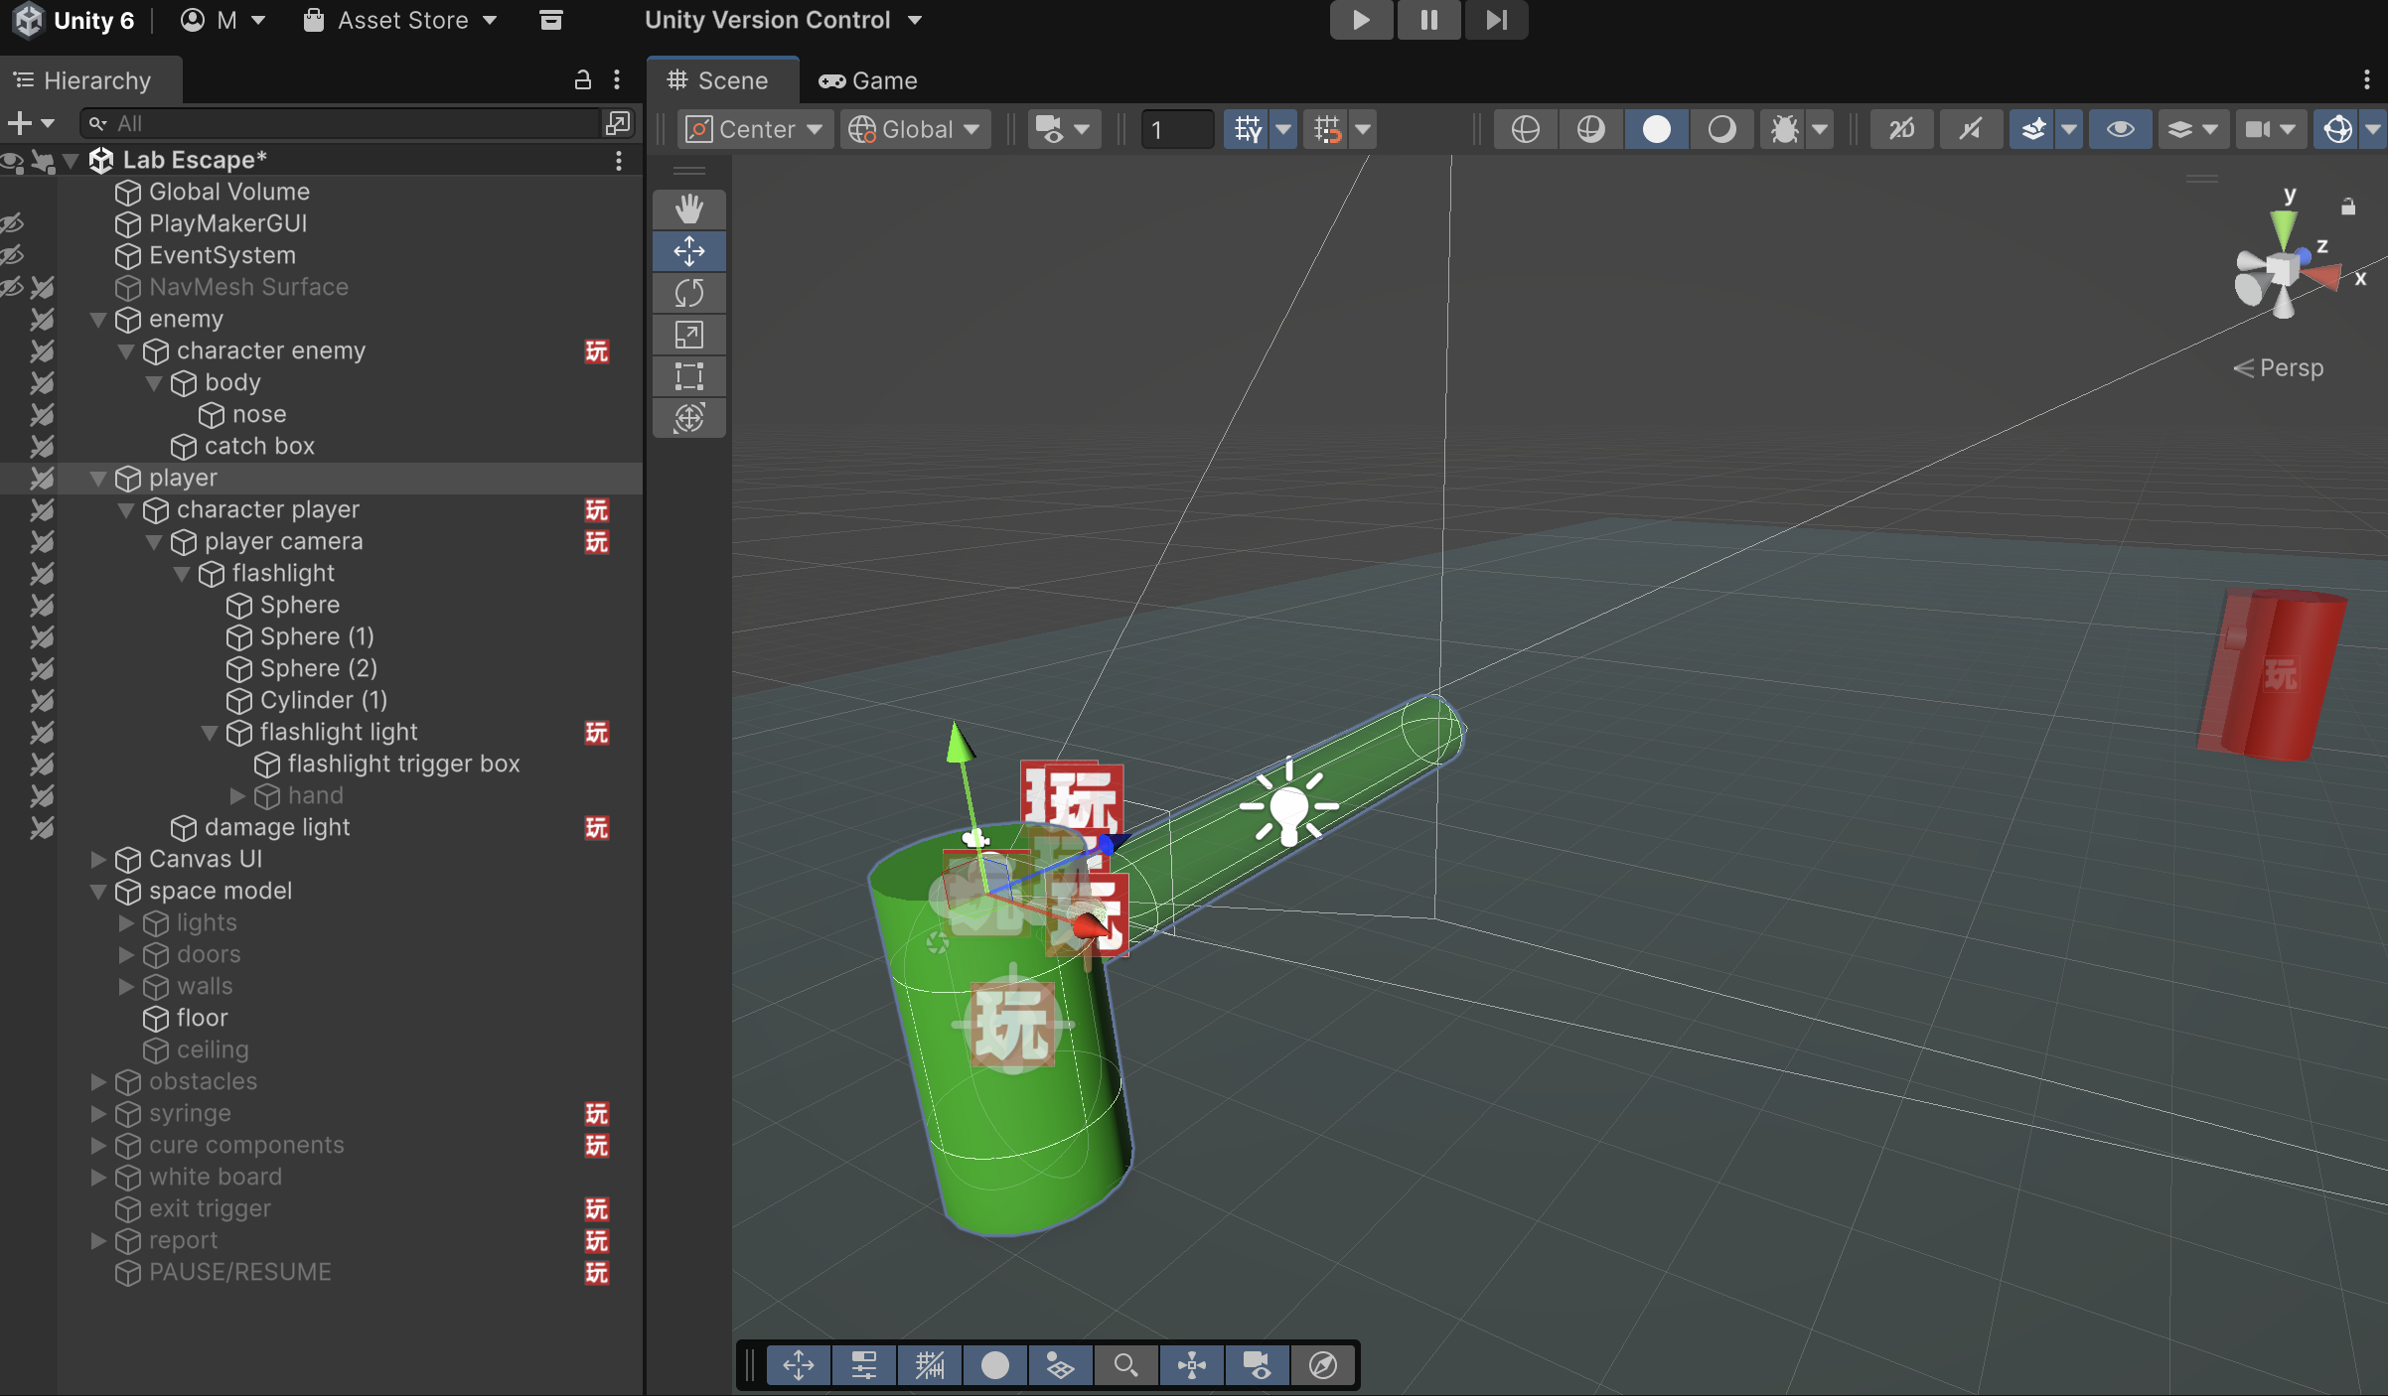2388x1396 pixels.
Task: Select the Rect transform tool
Action: click(688, 376)
